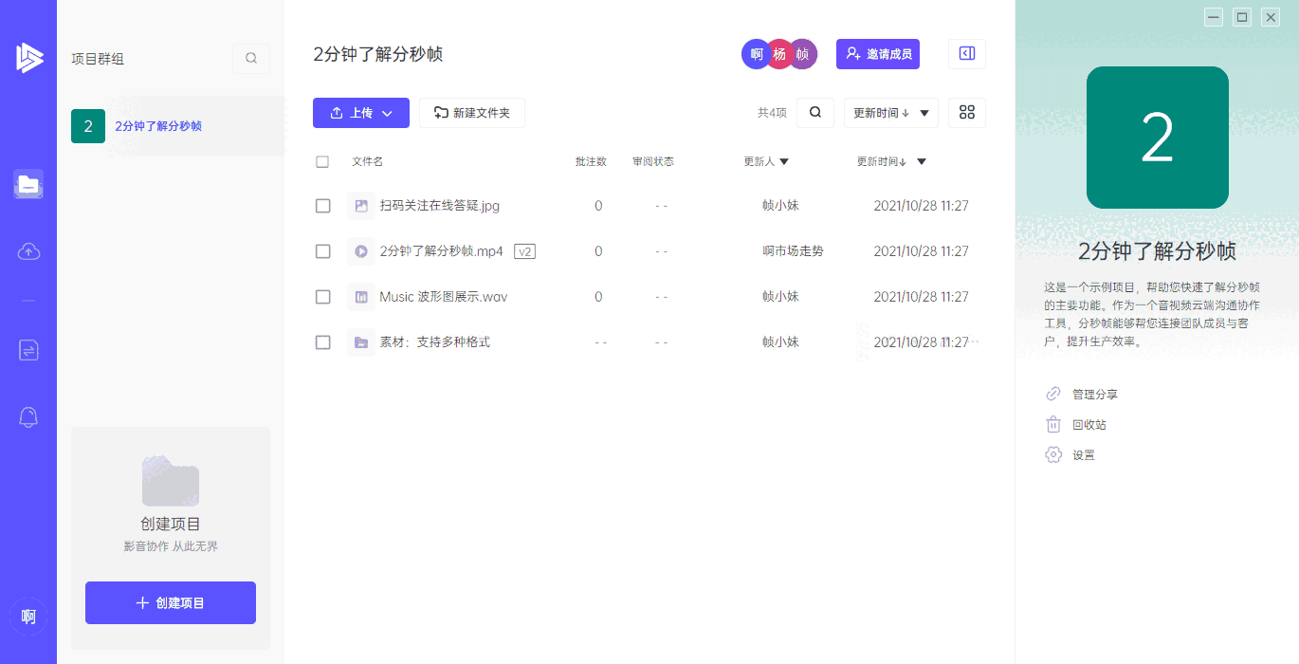1299x664 pixels.
Task: Open notifications via the bell icon
Action: coord(28,417)
